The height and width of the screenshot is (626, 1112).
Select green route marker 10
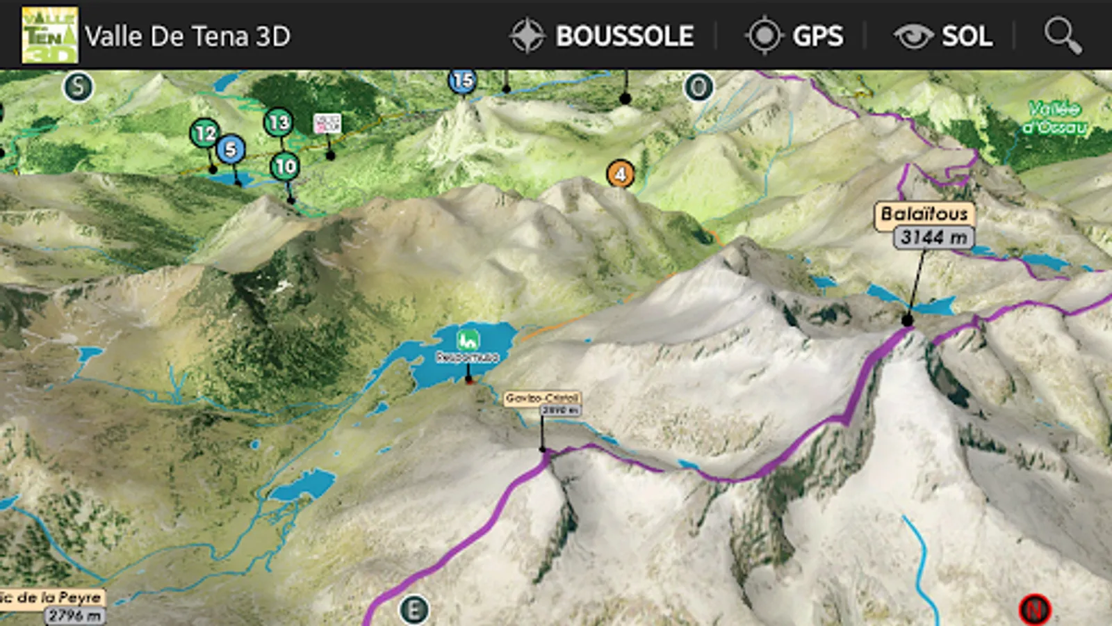click(285, 166)
